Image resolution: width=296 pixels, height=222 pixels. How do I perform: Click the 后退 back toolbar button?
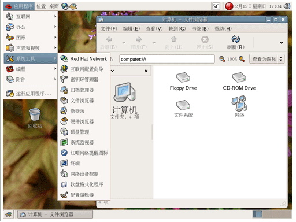[109, 42]
